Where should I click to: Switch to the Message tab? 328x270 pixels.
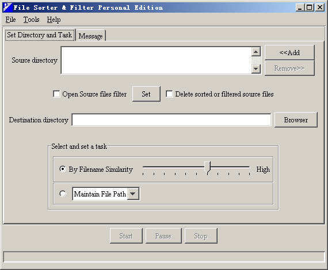click(x=90, y=36)
